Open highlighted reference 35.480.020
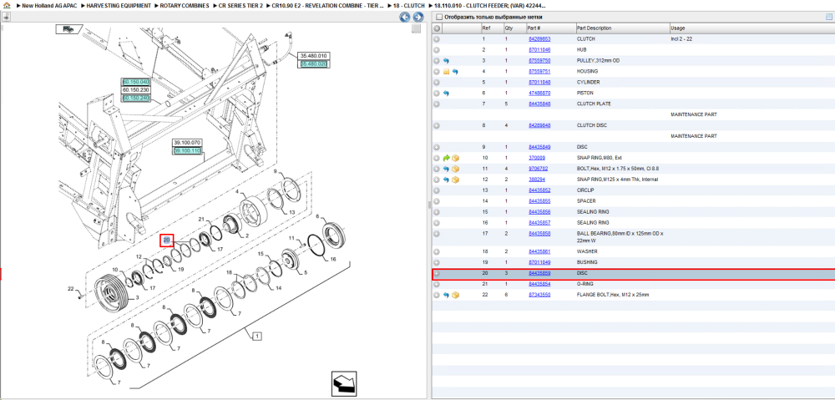The image size is (835, 400). [x=314, y=63]
